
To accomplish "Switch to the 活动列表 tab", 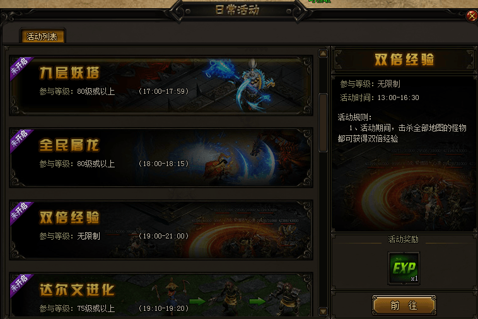I will point(42,36).
